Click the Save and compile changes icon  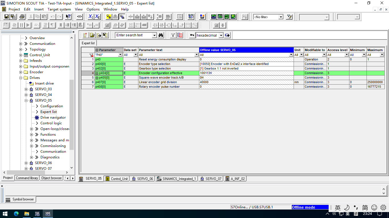tap(13, 17)
